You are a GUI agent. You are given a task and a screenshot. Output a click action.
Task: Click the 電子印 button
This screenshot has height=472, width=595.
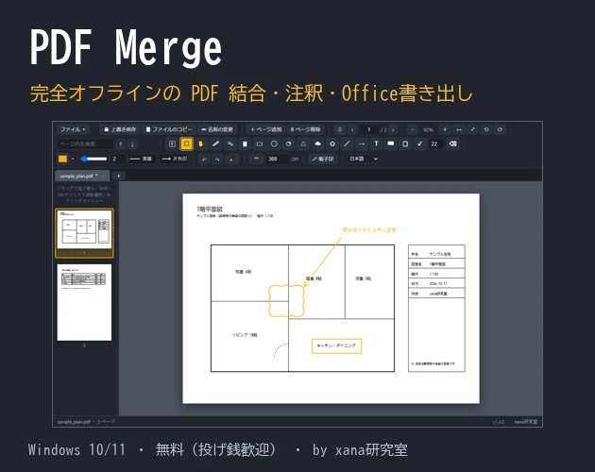[323, 159]
